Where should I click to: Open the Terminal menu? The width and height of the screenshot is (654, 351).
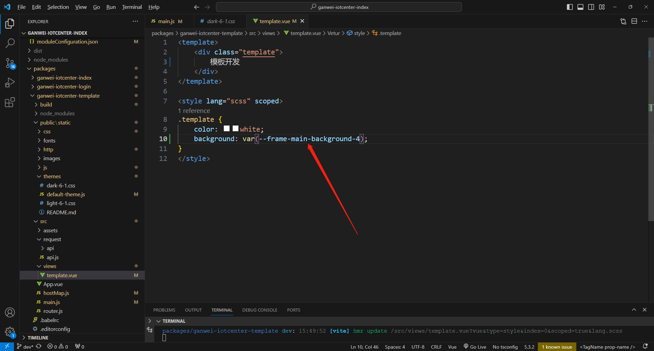click(x=132, y=7)
